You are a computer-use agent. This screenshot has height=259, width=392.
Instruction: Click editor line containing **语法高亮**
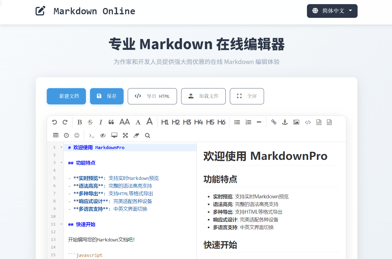click(x=110, y=186)
